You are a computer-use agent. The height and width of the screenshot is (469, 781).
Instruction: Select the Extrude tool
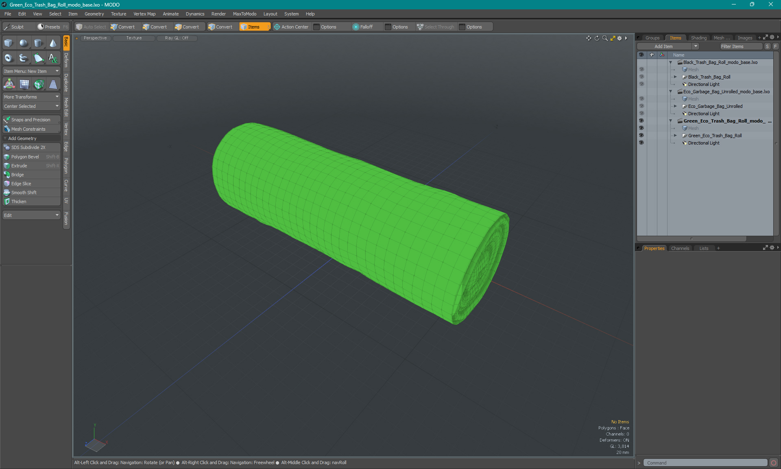tap(20, 165)
